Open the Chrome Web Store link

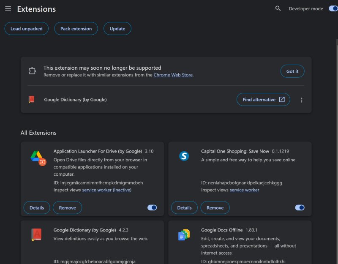point(173,75)
